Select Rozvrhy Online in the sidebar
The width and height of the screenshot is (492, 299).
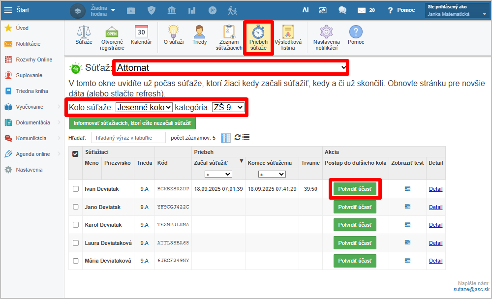pyautogui.click(x=33, y=60)
